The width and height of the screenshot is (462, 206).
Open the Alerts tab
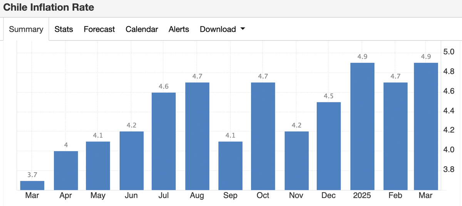coord(179,30)
